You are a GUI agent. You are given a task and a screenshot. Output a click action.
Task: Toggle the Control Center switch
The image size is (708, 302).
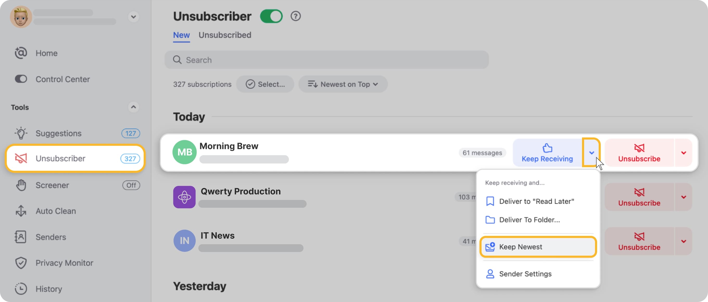point(20,79)
